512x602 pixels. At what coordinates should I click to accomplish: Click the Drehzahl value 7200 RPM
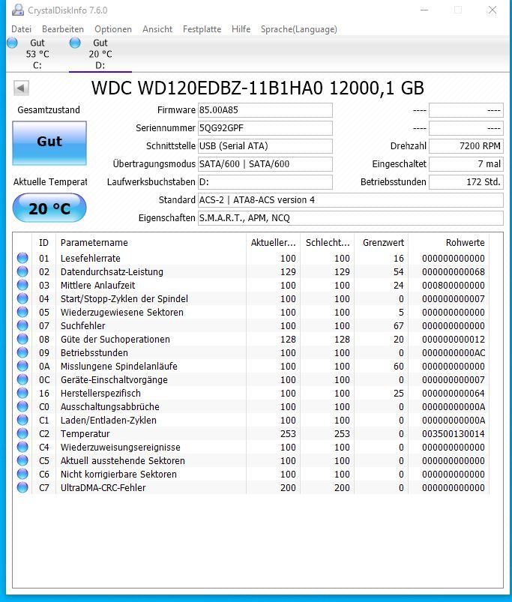[466, 146]
